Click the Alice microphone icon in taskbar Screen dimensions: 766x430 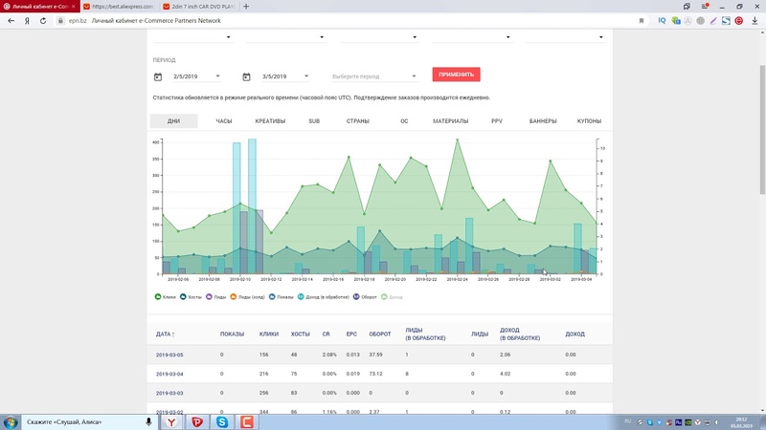149,421
